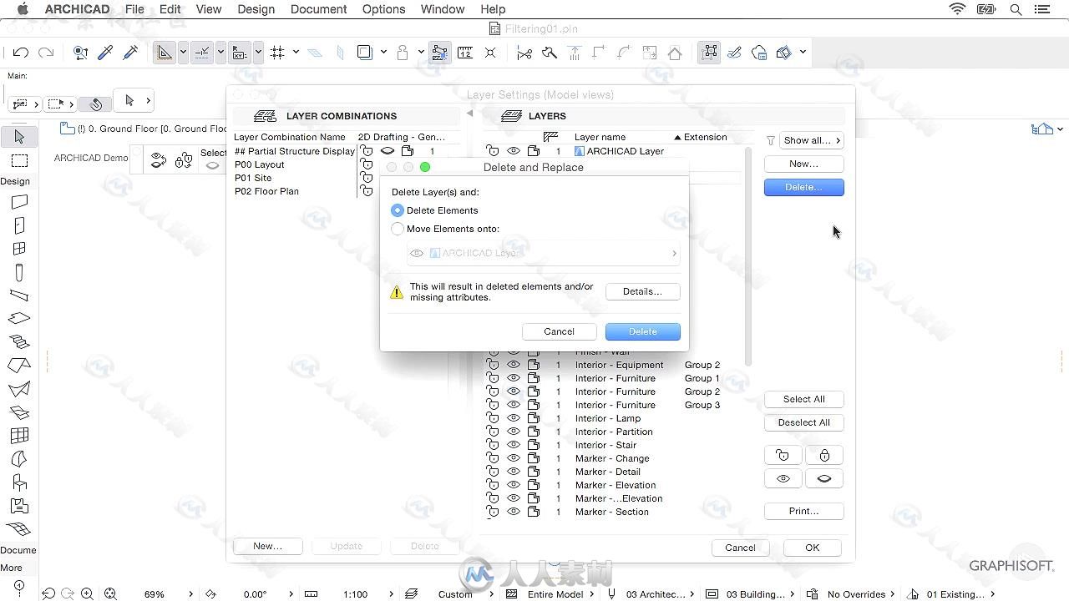Click the grid snap icon in toolbar
1069x601 pixels.
pos(277,53)
